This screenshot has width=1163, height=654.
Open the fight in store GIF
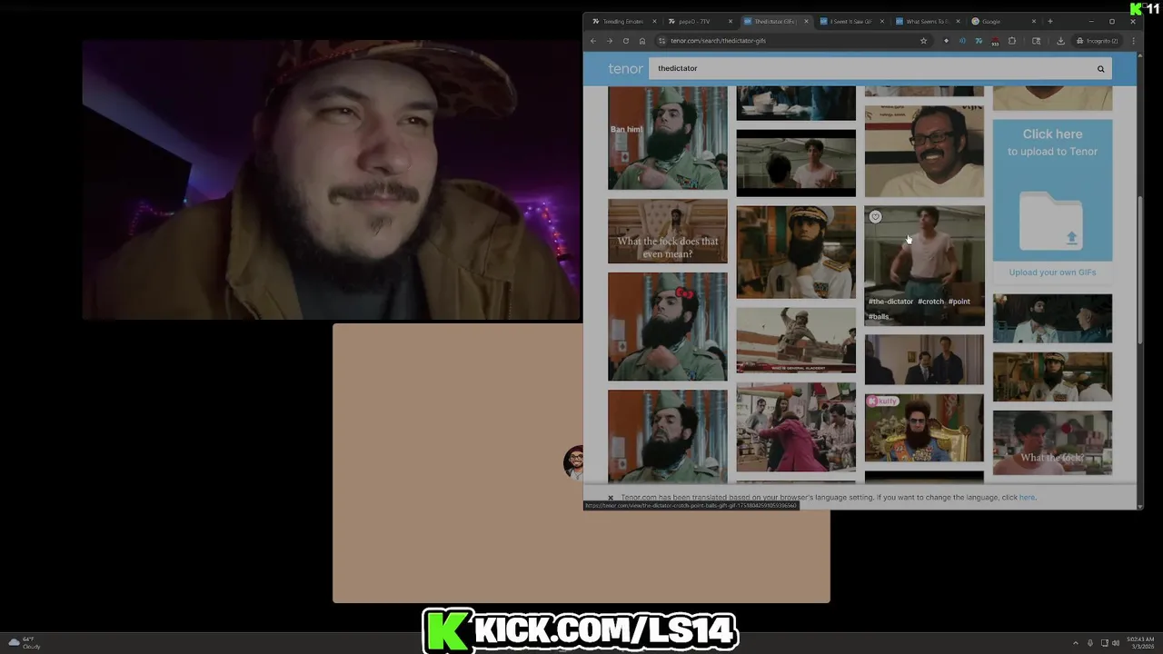coord(796,427)
